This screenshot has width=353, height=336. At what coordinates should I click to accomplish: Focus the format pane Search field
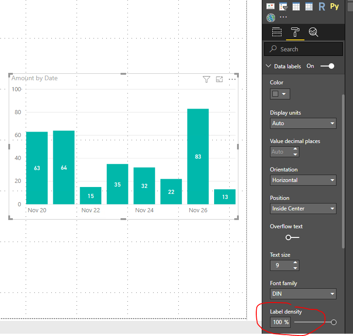(303, 49)
